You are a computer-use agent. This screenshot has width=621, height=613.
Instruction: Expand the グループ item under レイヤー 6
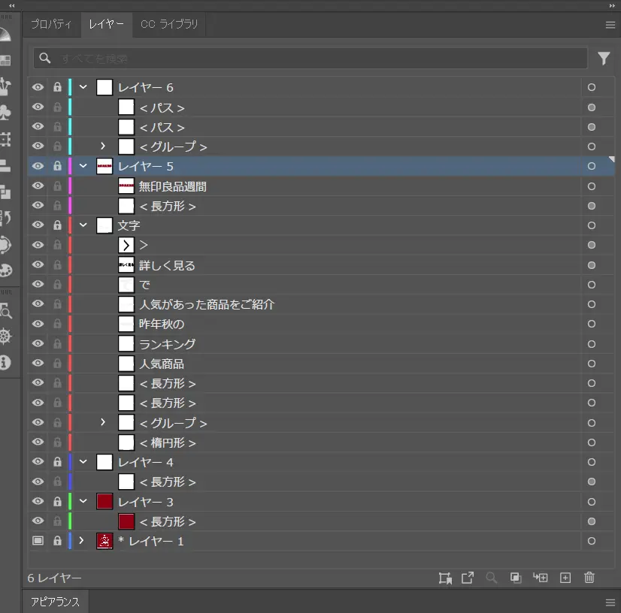tap(104, 146)
